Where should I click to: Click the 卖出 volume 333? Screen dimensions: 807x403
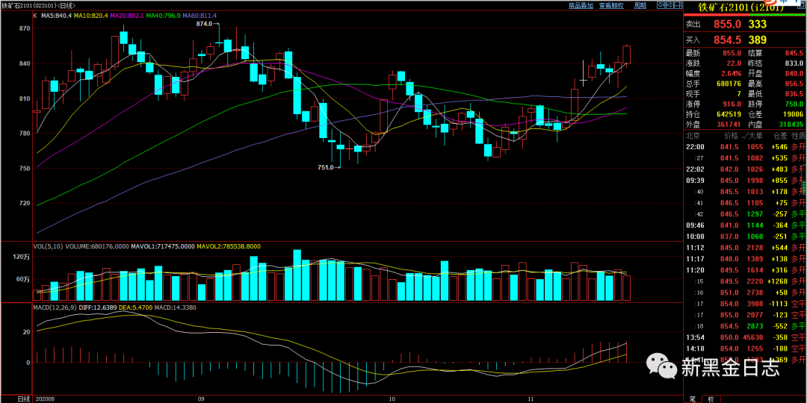click(x=758, y=24)
